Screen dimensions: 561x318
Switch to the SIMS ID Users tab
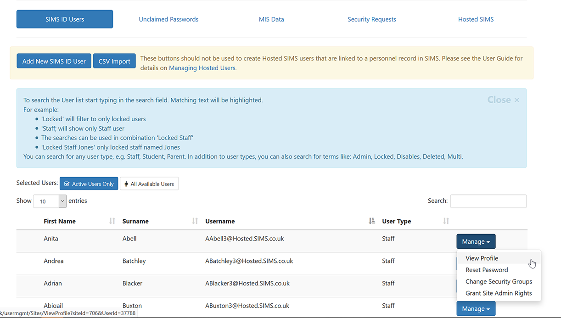click(x=65, y=19)
